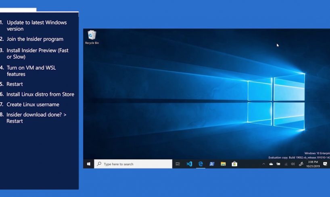Click the pen/link tray icon
Viewport: 330px width, 197px height.
coord(301,164)
